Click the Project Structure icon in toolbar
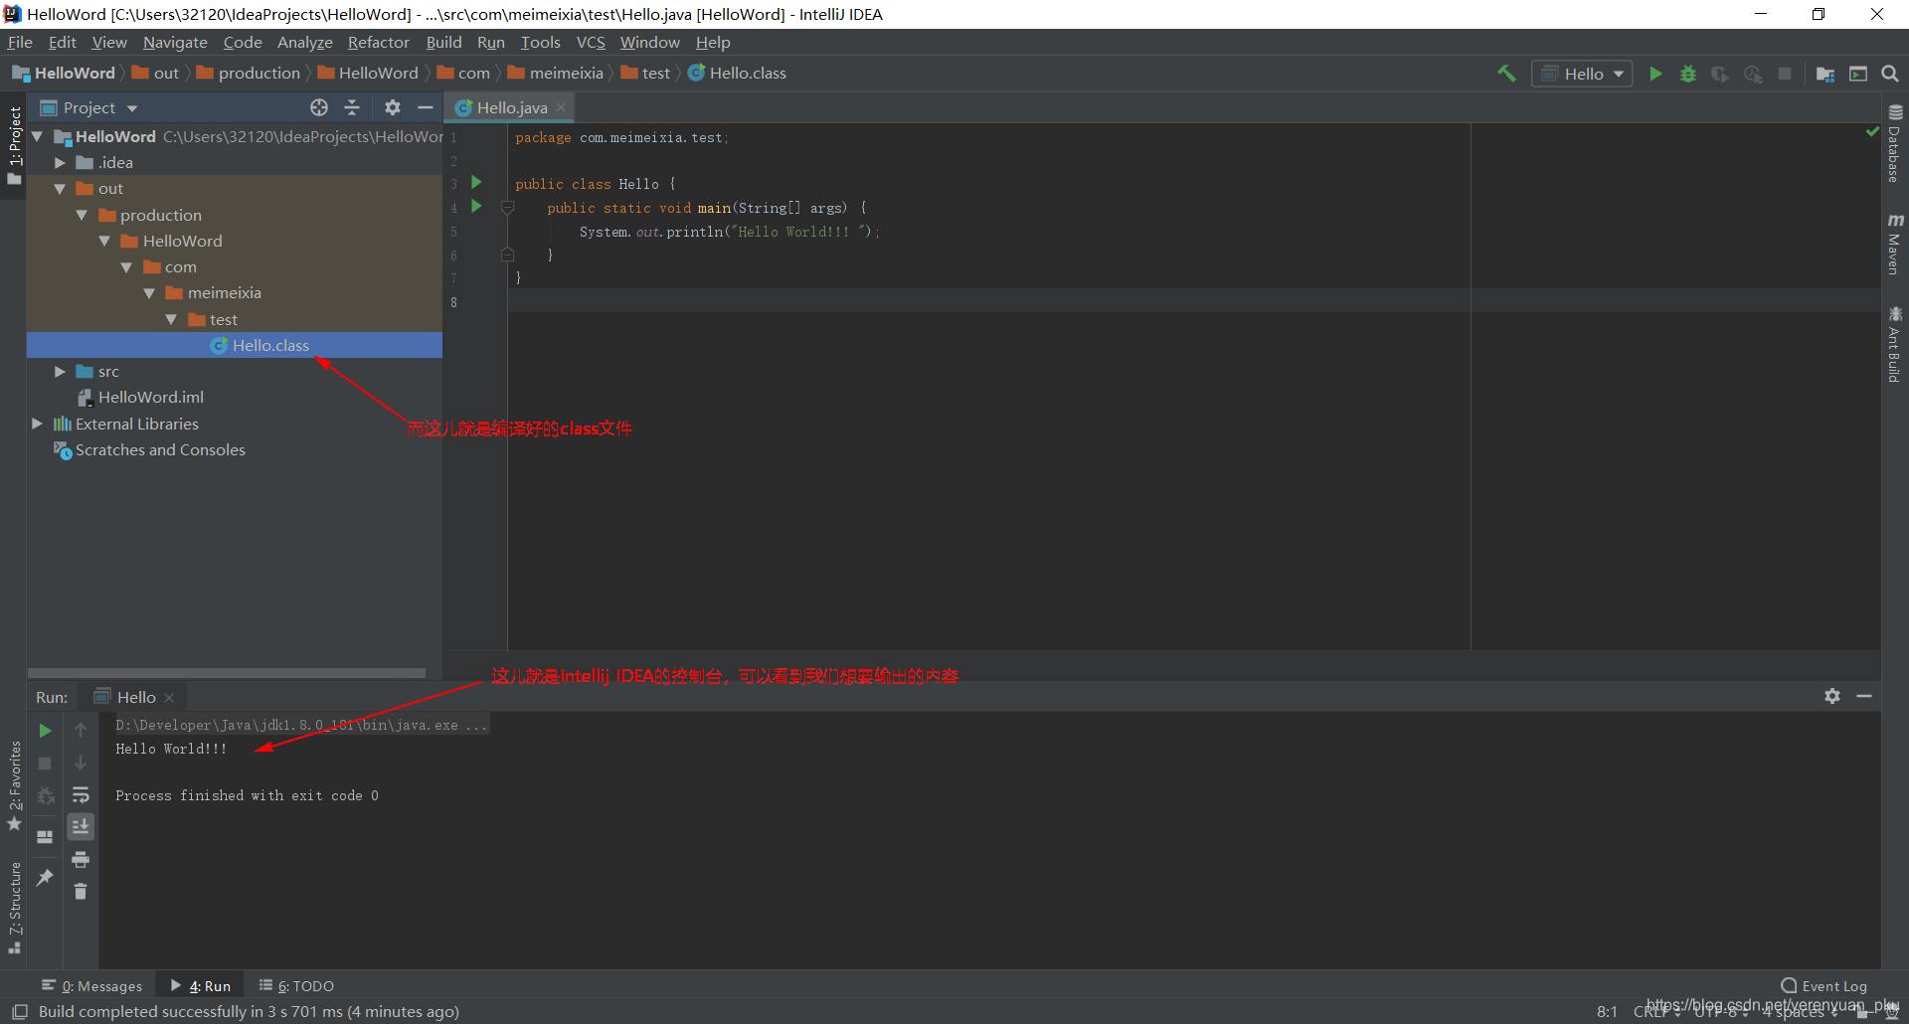 (x=1825, y=74)
